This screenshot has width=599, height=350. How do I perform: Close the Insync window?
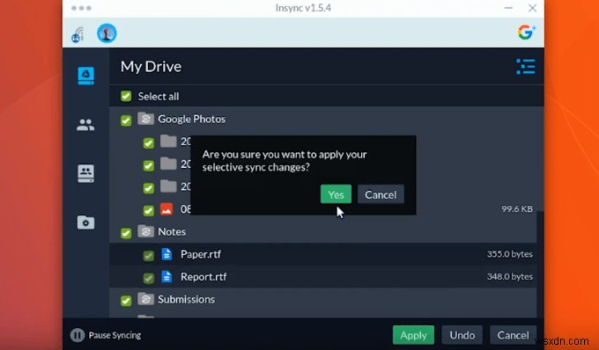(x=533, y=8)
